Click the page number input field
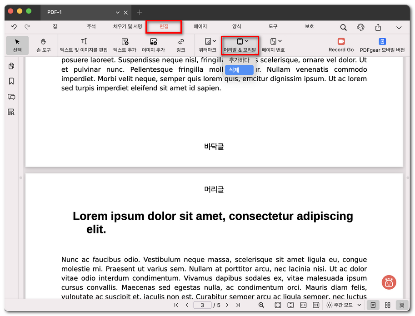 coord(203,305)
